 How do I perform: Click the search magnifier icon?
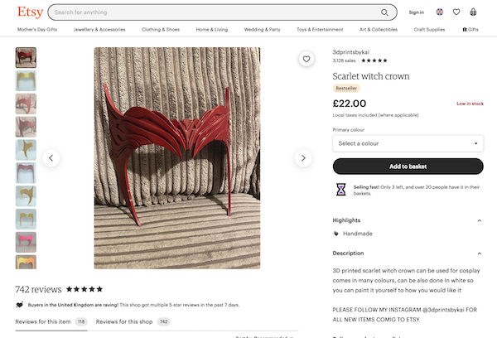coord(384,12)
